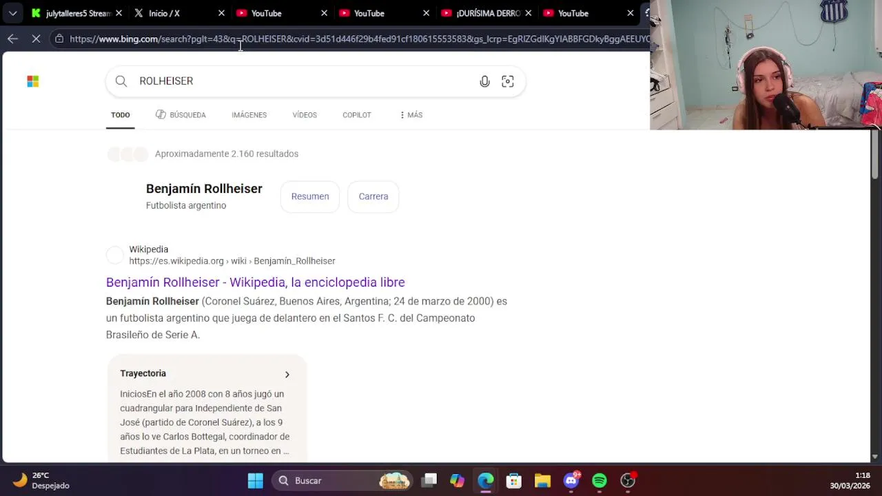Image resolution: width=882 pixels, height=496 pixels.
Task: Open the Windows Start menu
Action: tap(256, 480)
